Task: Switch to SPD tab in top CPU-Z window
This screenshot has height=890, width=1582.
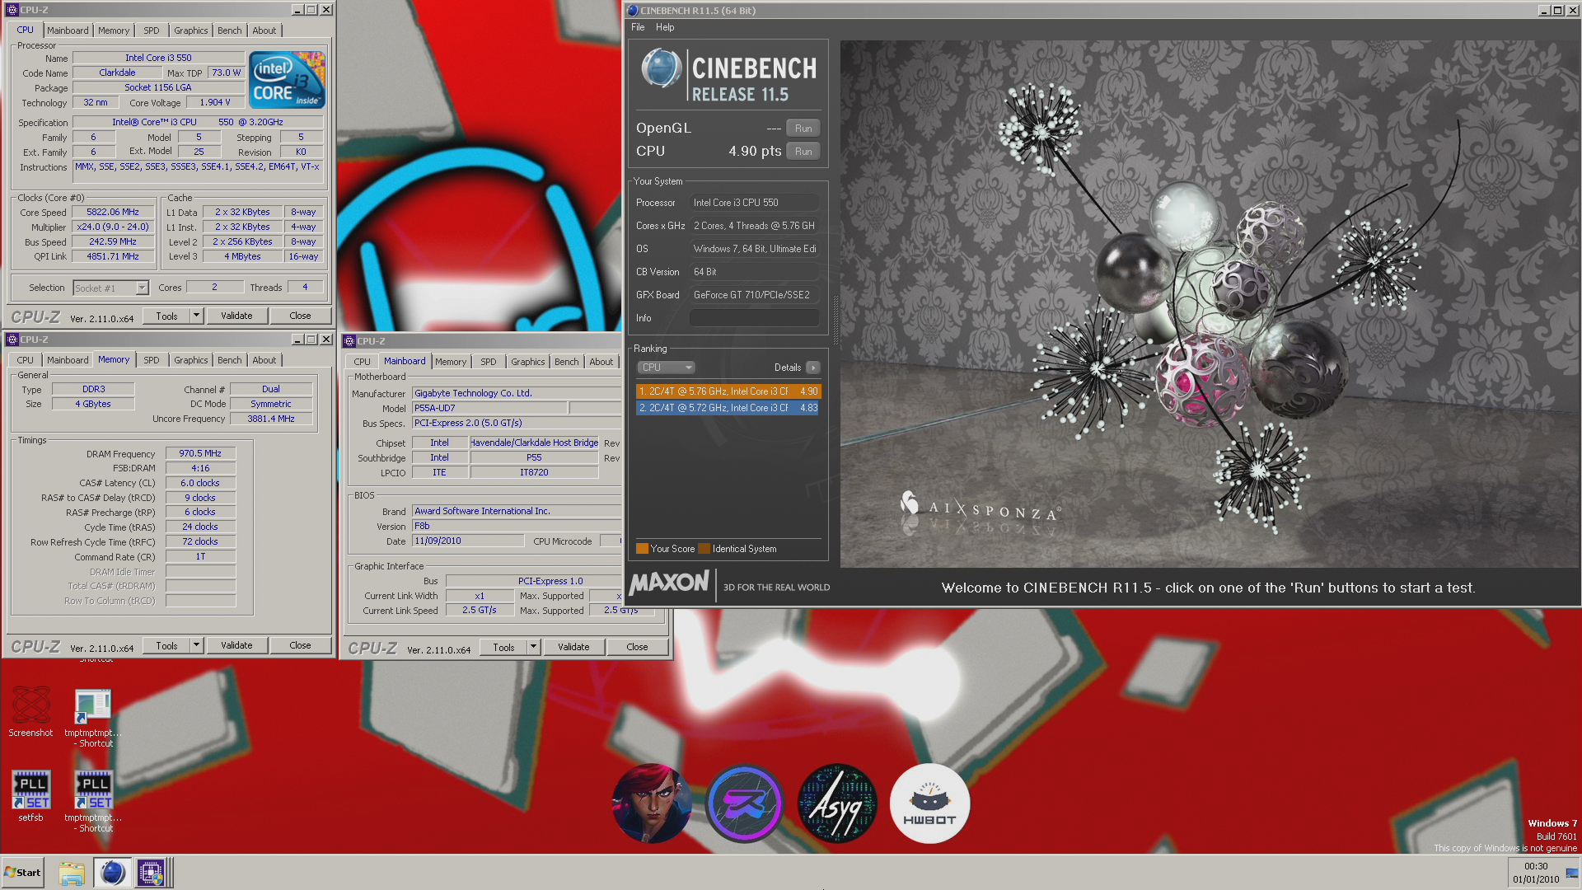Action: click(x=152, y=30)
